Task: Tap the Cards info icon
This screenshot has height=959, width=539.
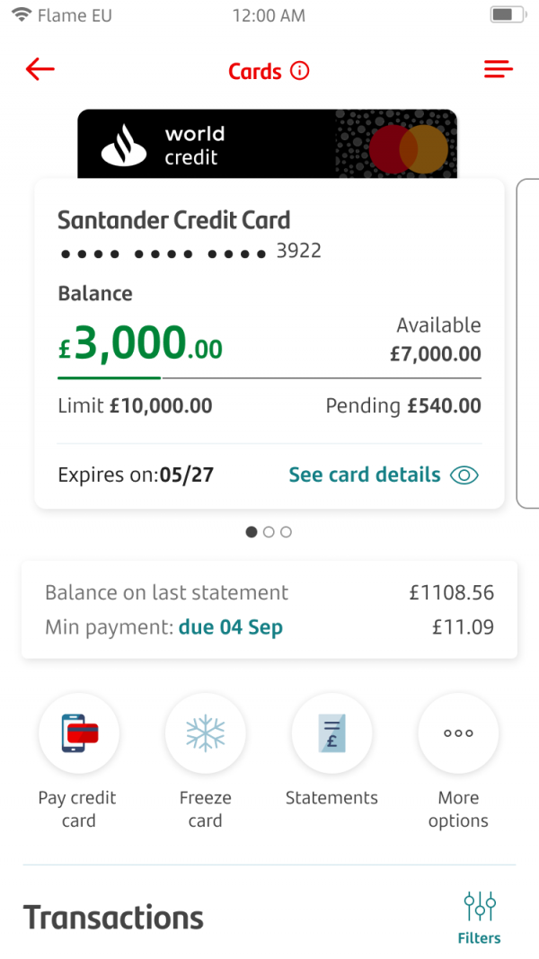Action: click(300, 71)
